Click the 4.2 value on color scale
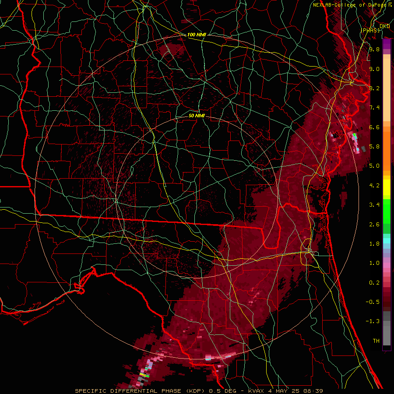 (374, 186)
